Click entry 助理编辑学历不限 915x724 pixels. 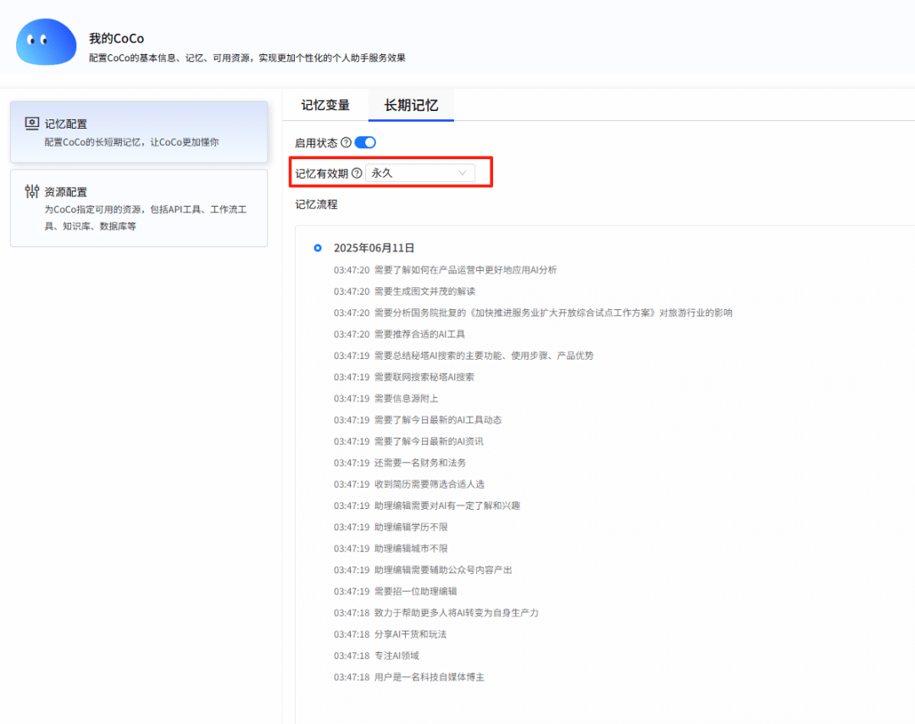pyautogui.click(x=411, y=527)
